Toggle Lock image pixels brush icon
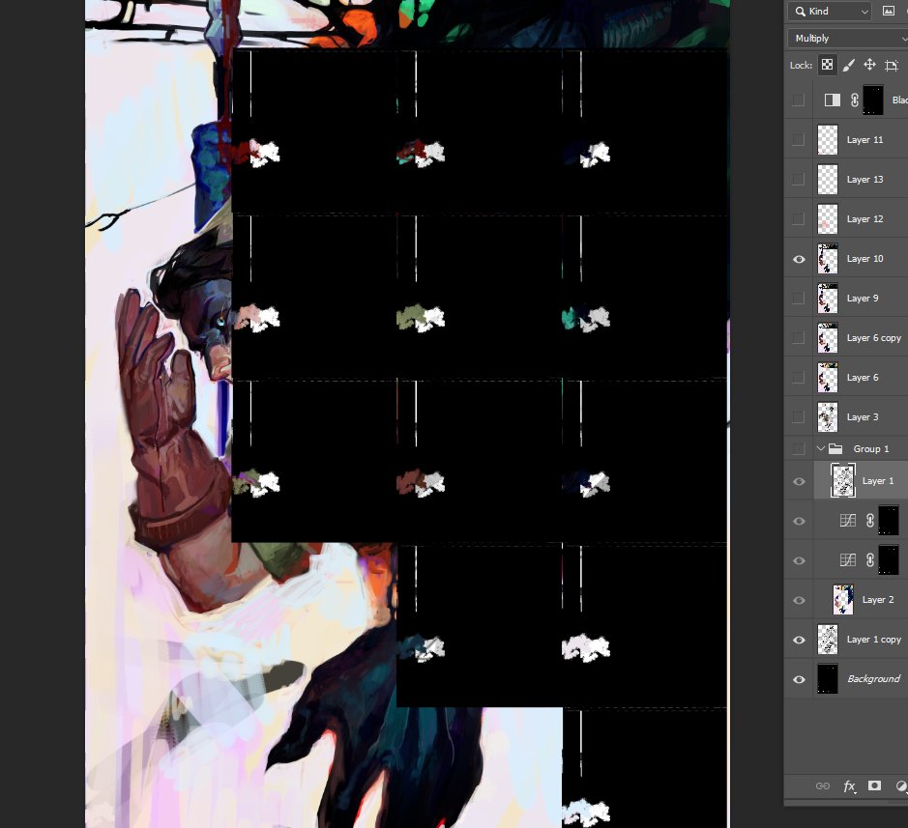908x828 pixels. (848, 65)
